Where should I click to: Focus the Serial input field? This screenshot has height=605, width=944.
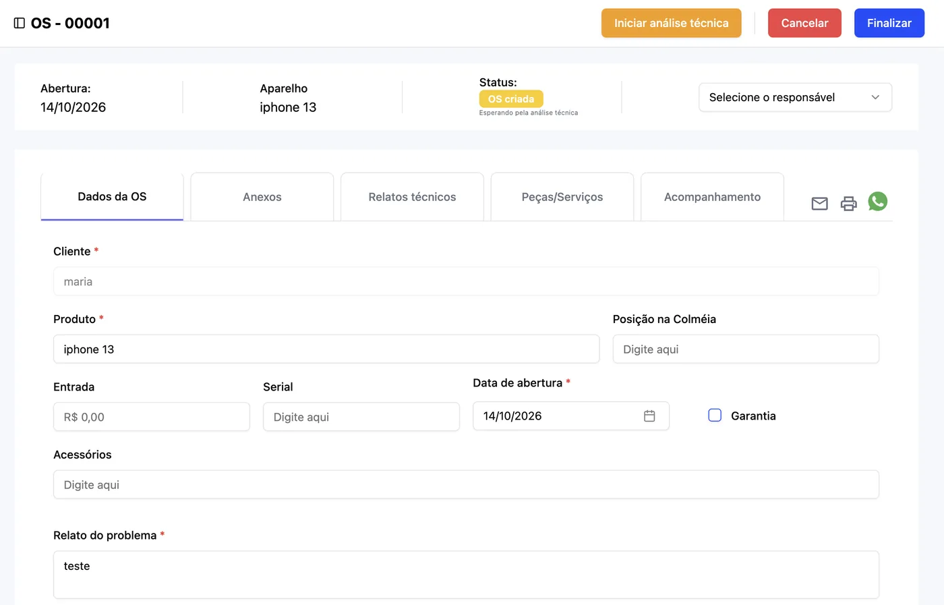[361, 417]
